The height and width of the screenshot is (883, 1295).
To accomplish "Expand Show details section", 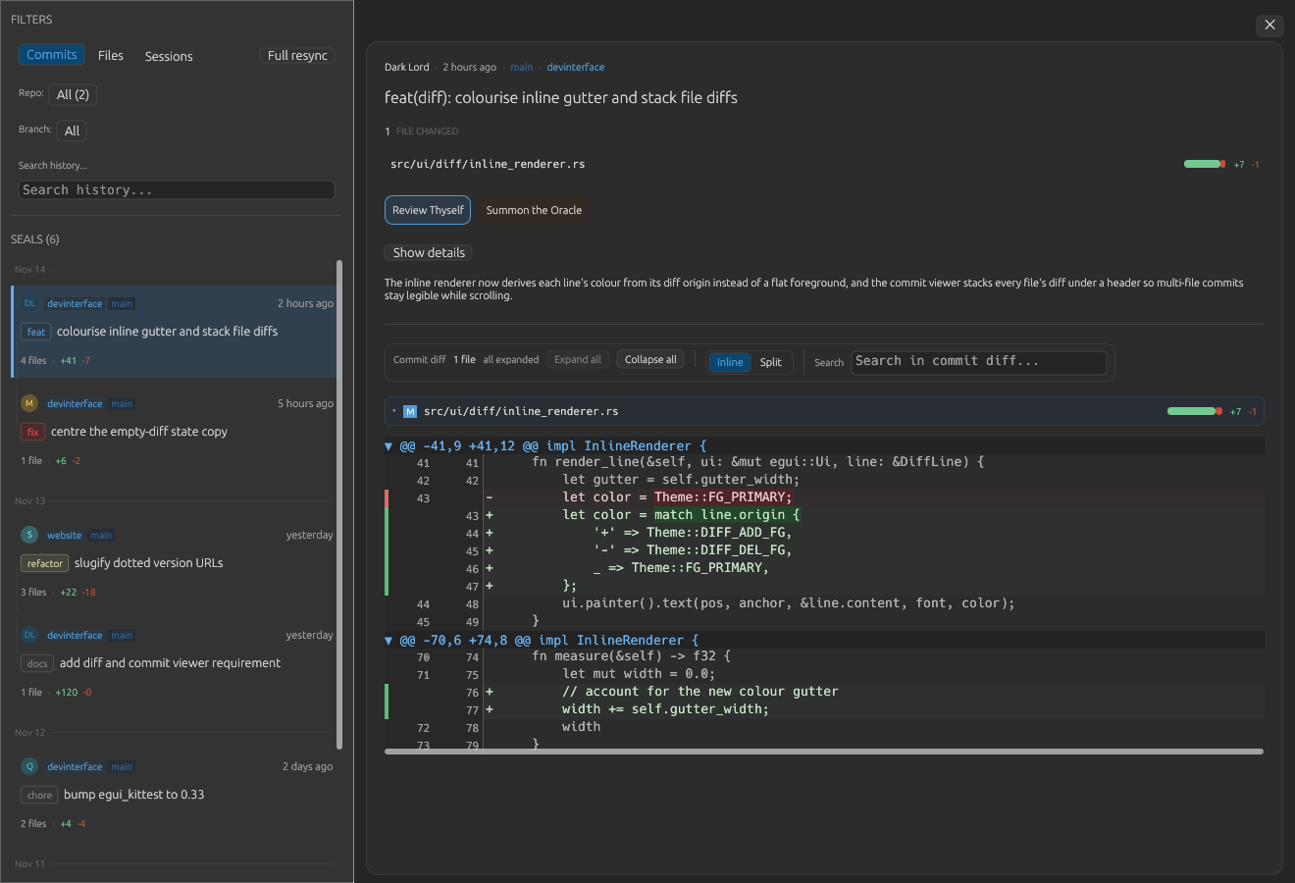I will tap(429, 252).
